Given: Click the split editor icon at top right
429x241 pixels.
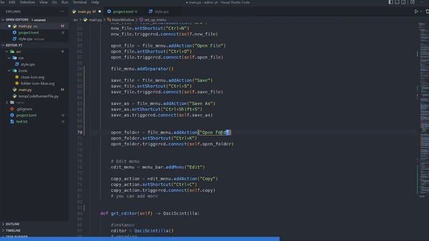Looking at the screenshot, I should pyautogui.click(x=427, y=11).
